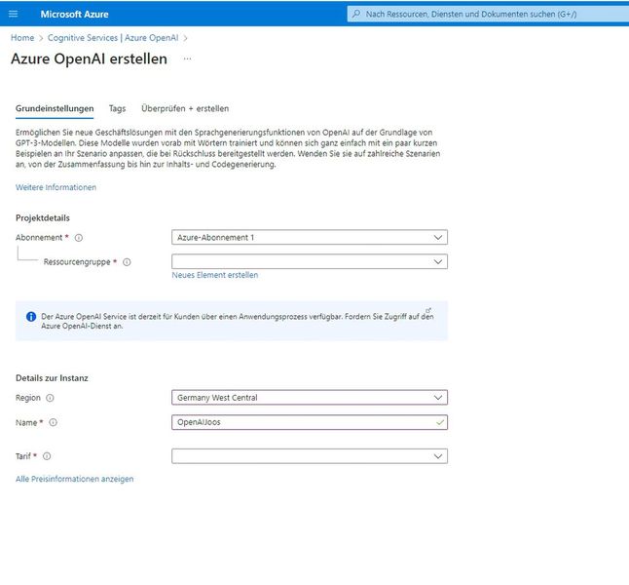
Task: Open external link icon in the notice banner
Action: (428, 311)
